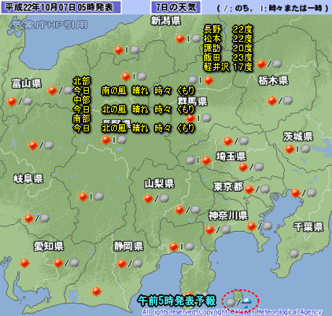This screenshot has height=316, width=332.
Task: Click the lone cloud icon on southern Chiba peninsula
Action: tap(294, 253)
